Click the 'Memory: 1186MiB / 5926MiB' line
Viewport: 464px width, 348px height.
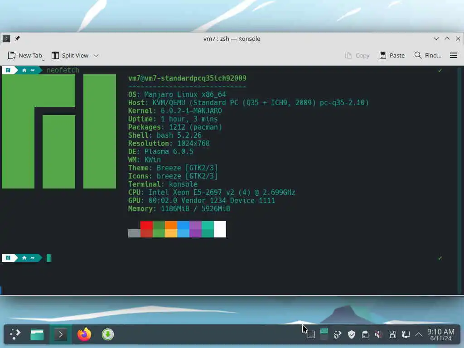(179, 208)
